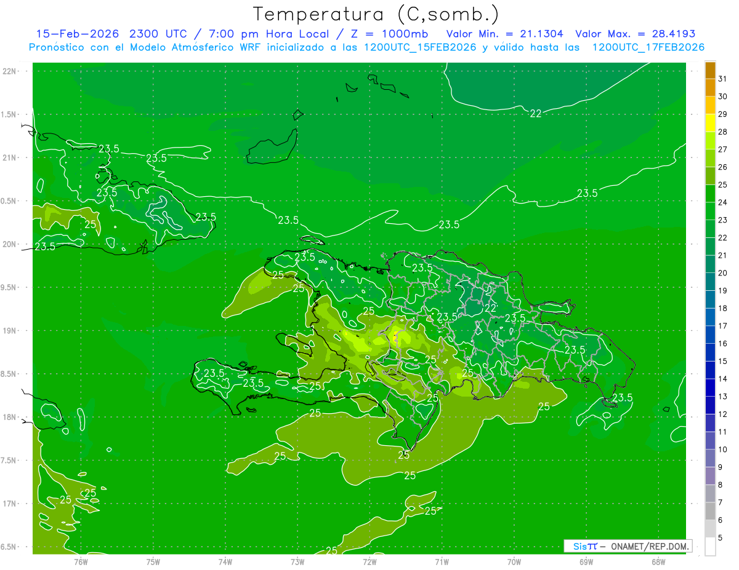Click "1200UTC_15FEB2026" initialization time text
Image resolution: width=739 pixels, height=570 pixels.
419,47
